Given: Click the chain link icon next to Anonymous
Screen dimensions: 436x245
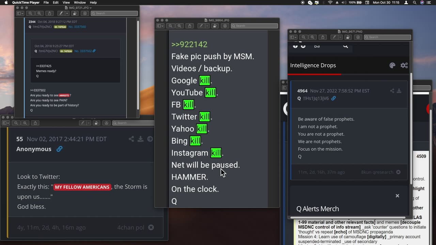Looking at the screenshot, I should (x=59, y=149).
